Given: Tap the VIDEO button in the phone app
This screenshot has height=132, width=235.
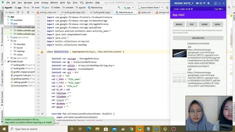Looking at the screenshot, I should click(217, 24).
